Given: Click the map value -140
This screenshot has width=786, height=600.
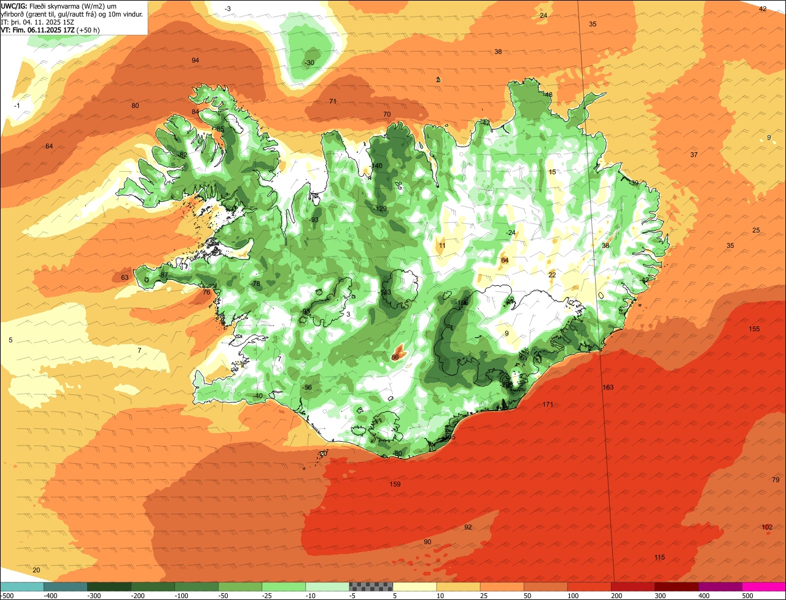Looking at the screenshot, I should click(x=376, y=166).
